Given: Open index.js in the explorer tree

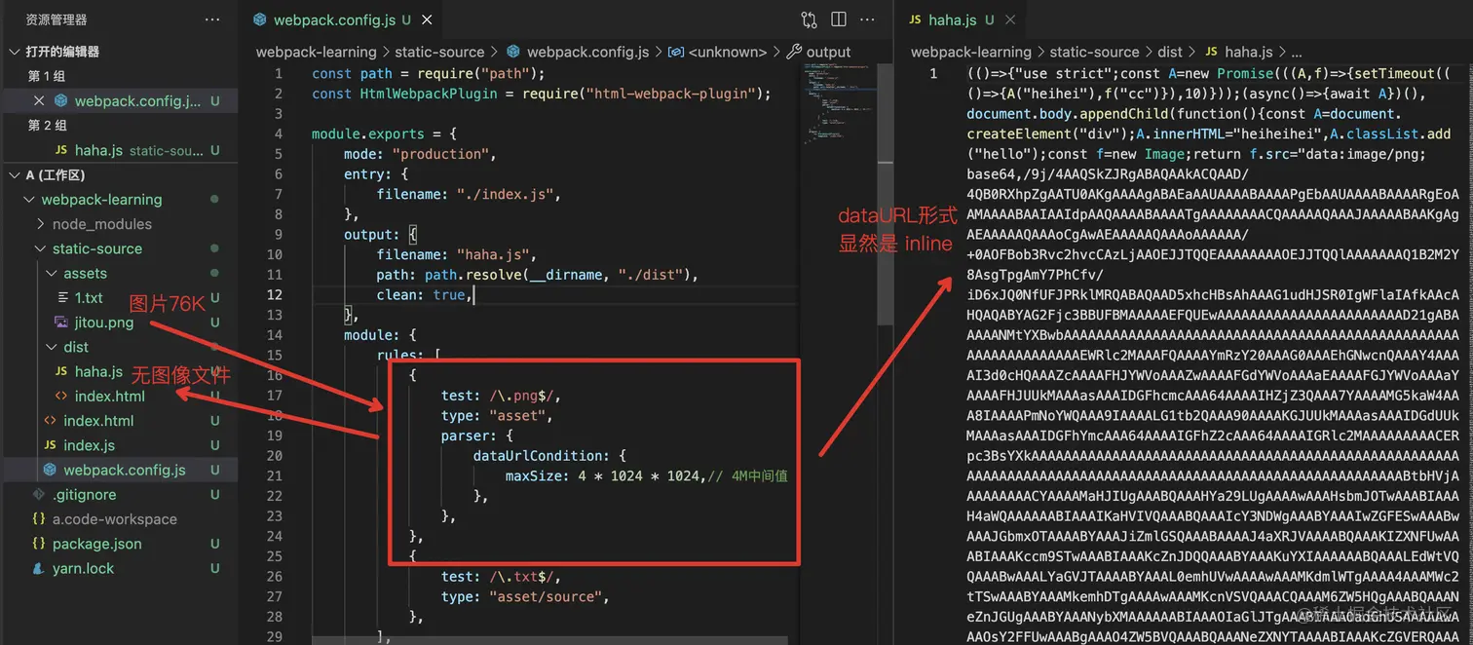Looking at the screenshot, I should click(x=89, y=445).
